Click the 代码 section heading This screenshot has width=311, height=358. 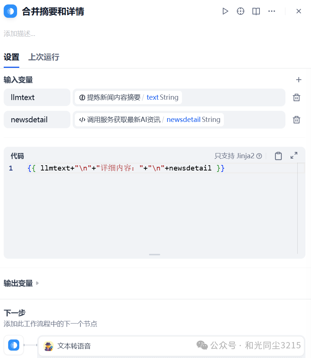17,156
